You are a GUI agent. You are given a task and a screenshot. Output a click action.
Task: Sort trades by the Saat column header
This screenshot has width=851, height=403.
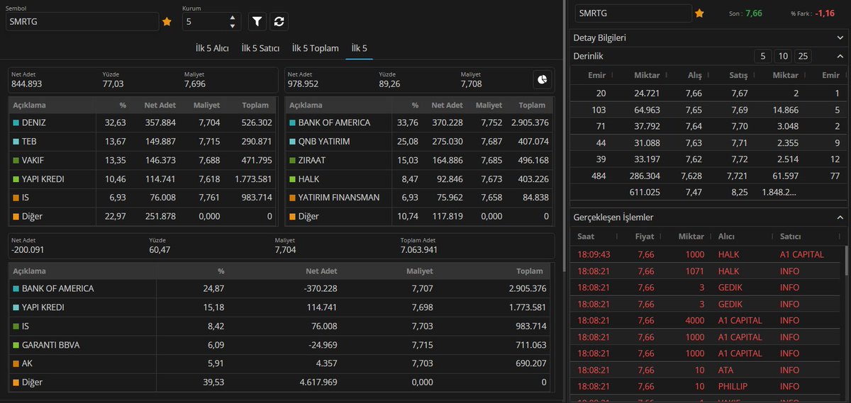586,237
